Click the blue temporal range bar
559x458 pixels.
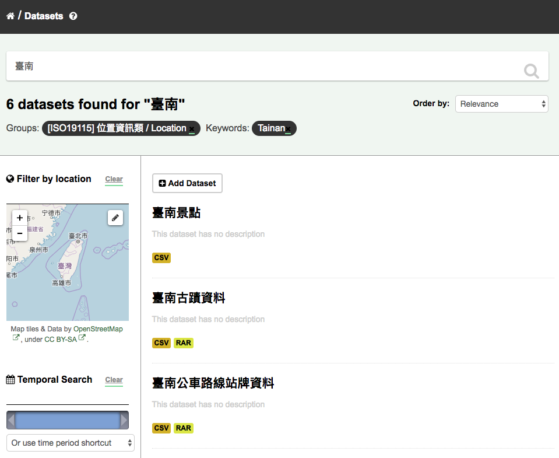(x=68, y=420)
